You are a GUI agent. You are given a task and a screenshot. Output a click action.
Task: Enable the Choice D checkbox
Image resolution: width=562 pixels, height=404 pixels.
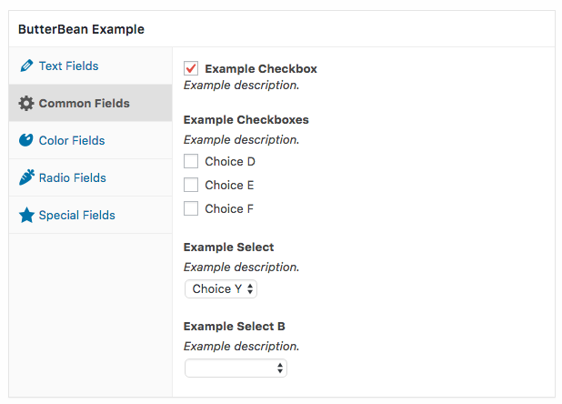pyautogui.click(x=191, y=161)
